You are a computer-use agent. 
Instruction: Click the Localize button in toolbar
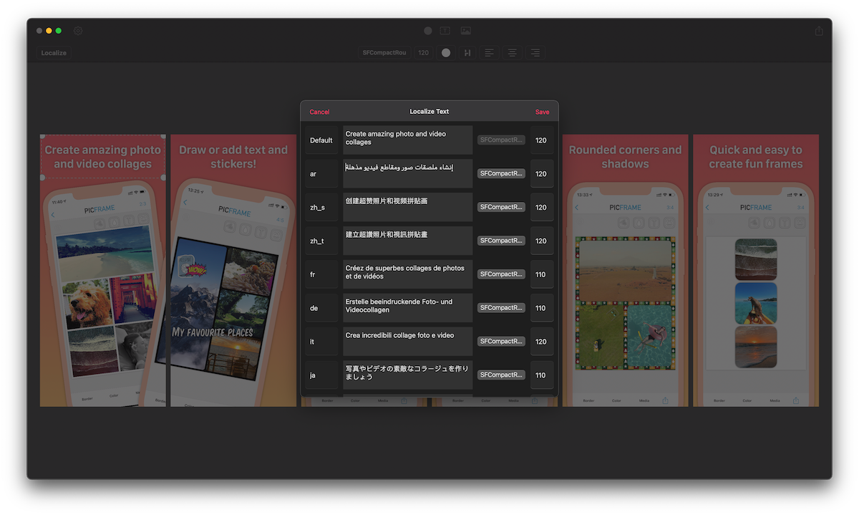[54, 53]
